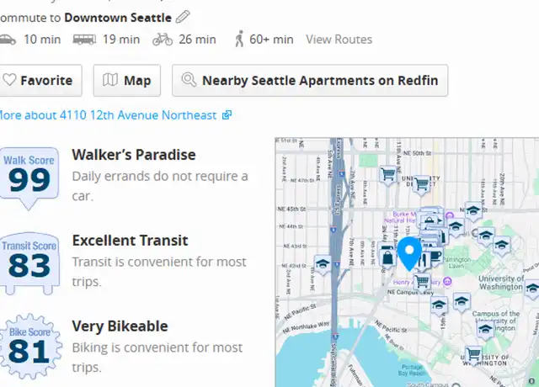Click University of Washington label on map
539x387 pixels.
pos(501,283)
